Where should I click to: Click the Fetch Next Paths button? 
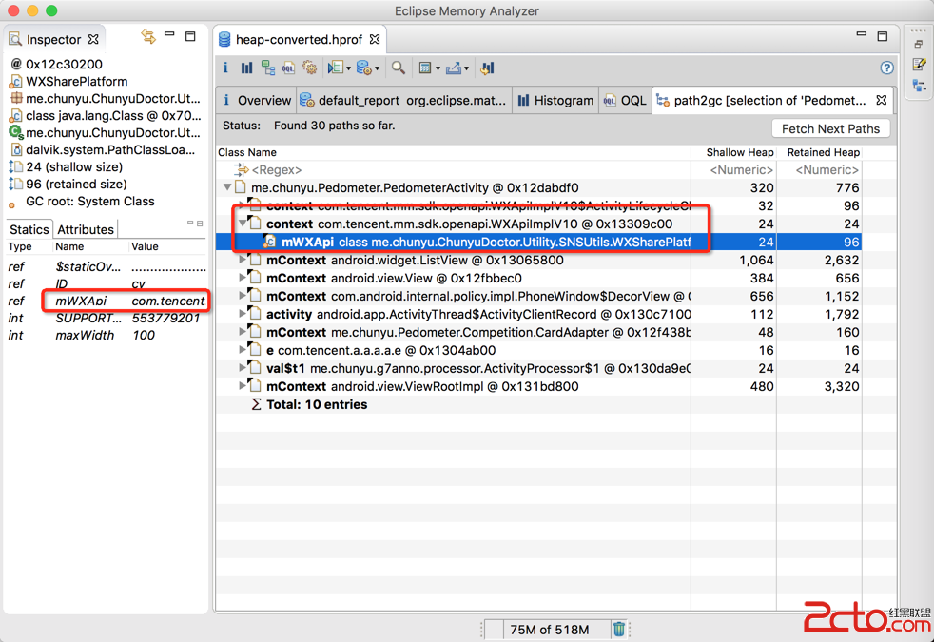(x=830, y=128)
